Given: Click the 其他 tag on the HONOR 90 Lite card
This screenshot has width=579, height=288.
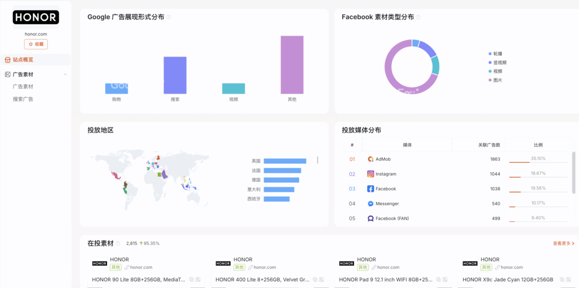Looking at the screenshot, I should tap(115, 267).
